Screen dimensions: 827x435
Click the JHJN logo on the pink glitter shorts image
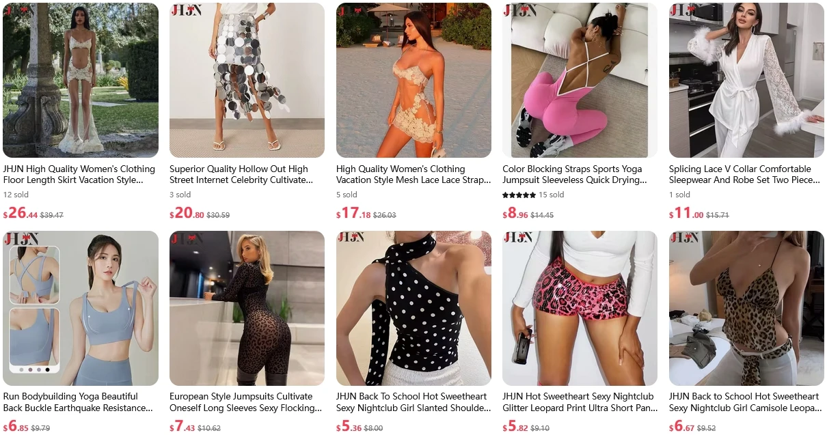[517, 238]
